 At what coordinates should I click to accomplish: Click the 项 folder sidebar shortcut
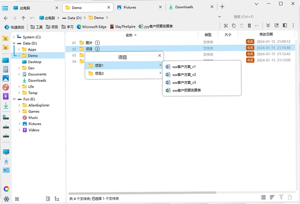[6, 39]
